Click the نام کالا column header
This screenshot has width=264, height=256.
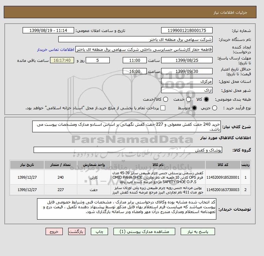tap(158, 165)
